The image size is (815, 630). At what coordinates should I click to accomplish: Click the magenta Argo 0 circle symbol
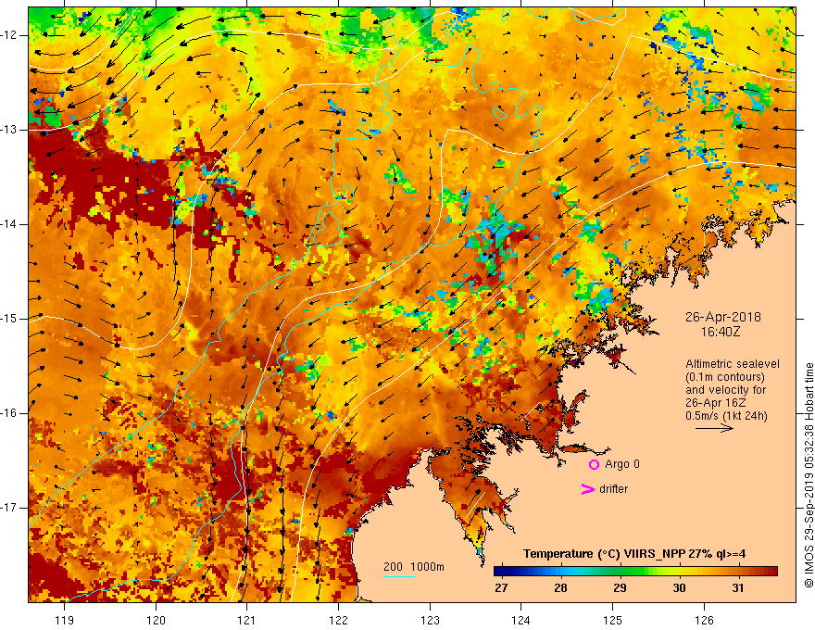click(x=594, y=464)
